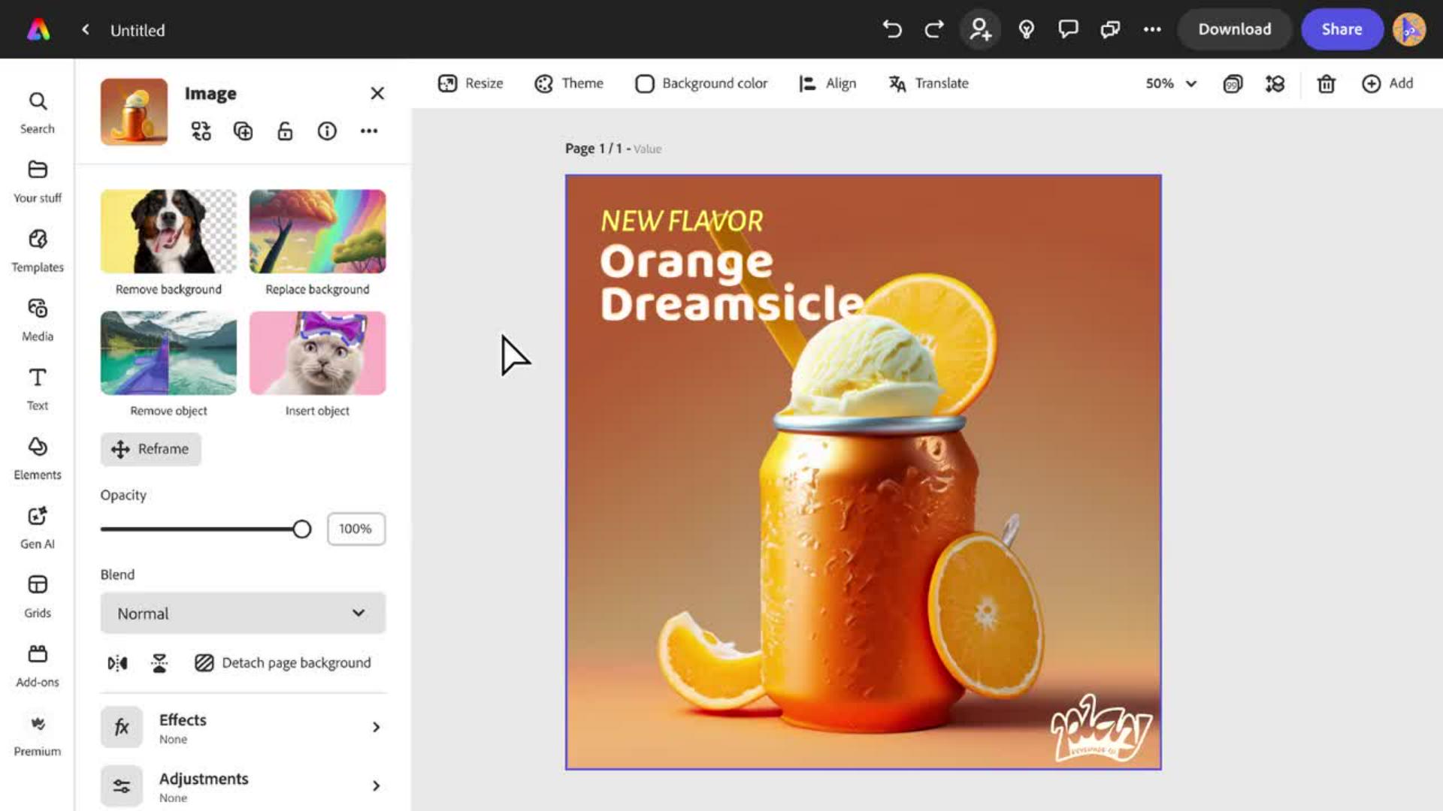Click the opacity slider handle

pyautogui.click(x=301, y=529)
